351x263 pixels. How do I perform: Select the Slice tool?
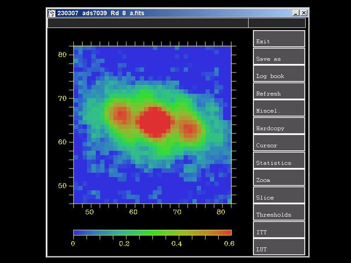coord(279,195)
